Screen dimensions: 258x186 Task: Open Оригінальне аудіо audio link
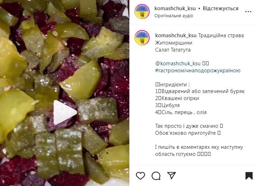(x=174, y=16)
